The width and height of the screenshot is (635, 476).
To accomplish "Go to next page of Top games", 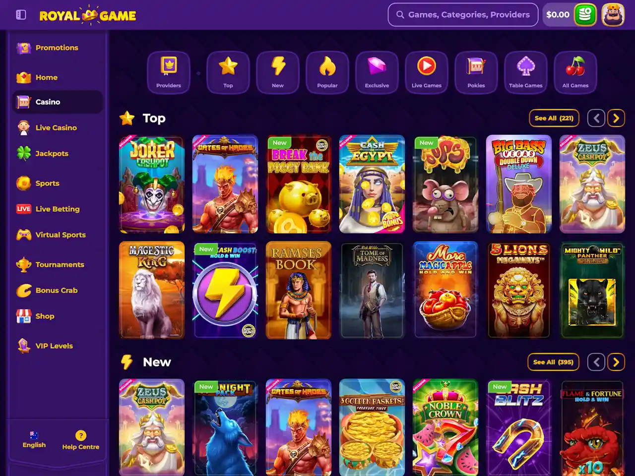I will [616, 118].
